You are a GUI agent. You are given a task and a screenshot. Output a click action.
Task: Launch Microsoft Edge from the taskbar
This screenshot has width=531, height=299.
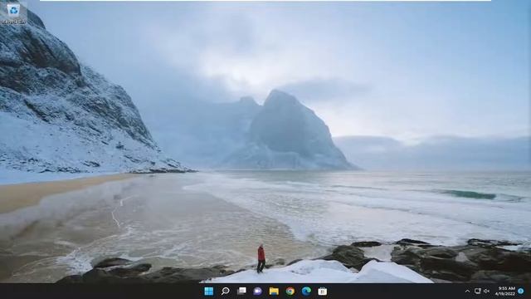point(306,292)
